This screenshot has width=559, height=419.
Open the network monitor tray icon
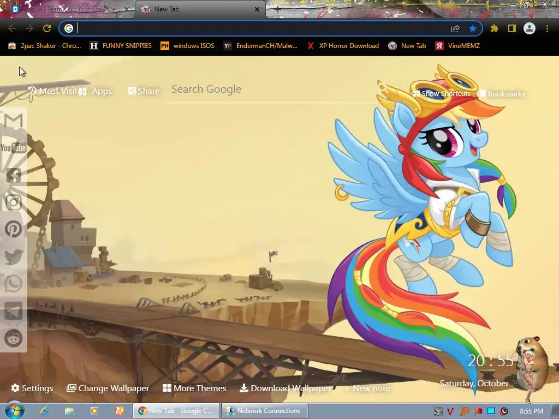(491, 411)
